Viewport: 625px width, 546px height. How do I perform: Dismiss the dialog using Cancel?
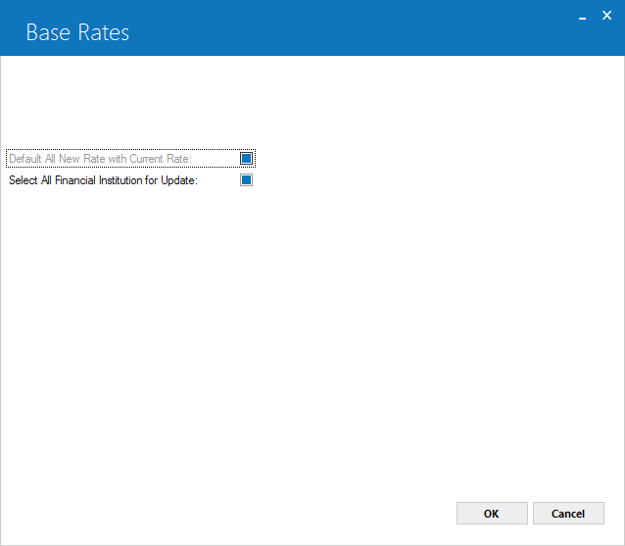[568, 514]
